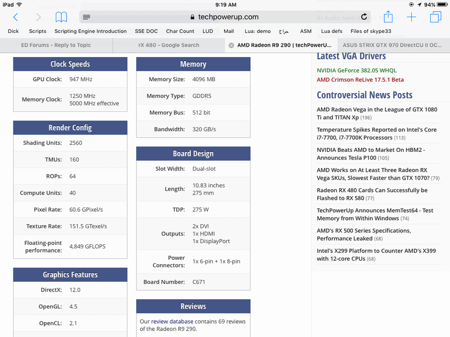
Task: Select the 4,849 GFLOPS value
Action: point(87,246)
